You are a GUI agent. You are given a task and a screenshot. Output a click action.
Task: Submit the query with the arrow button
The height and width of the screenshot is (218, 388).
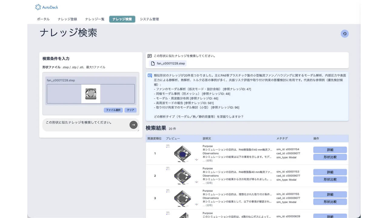coord(133,125)
